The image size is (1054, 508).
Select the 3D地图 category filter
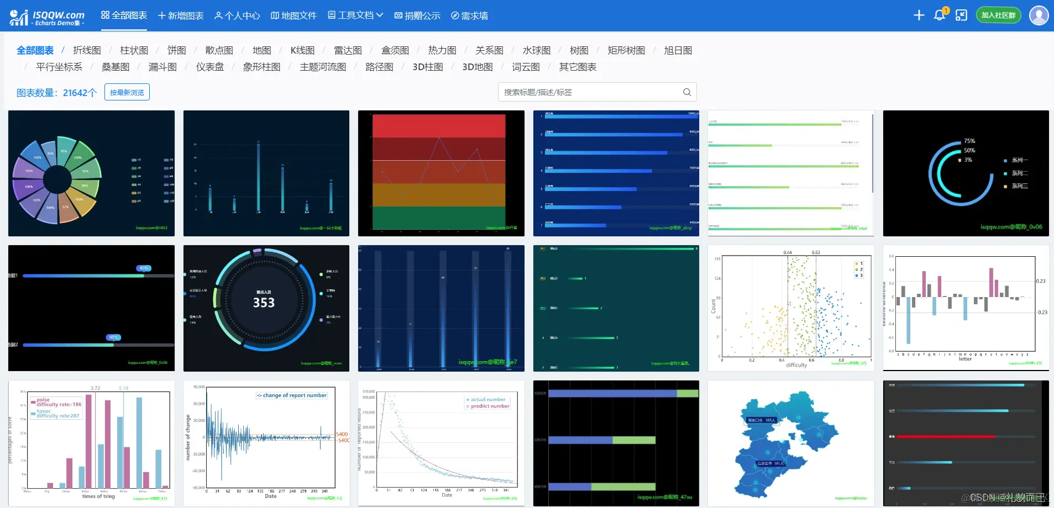coord(477,67)
